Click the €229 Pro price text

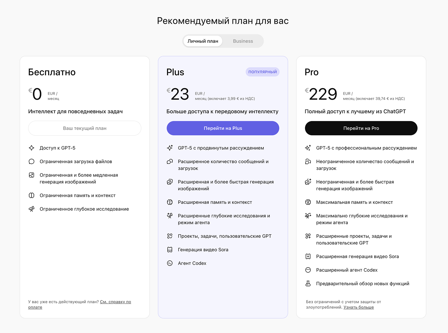click(x=323, y=94)
